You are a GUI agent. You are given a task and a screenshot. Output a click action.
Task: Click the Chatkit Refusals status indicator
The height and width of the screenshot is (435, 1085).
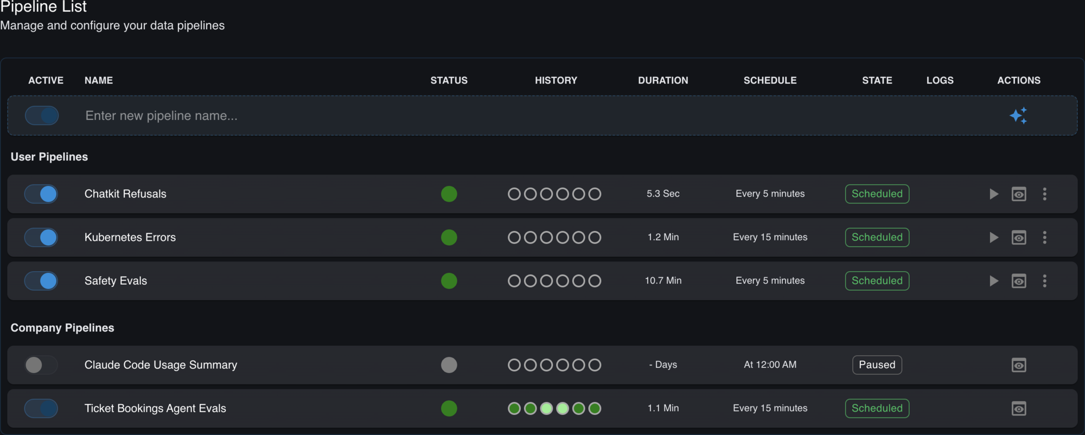[449, 194]
